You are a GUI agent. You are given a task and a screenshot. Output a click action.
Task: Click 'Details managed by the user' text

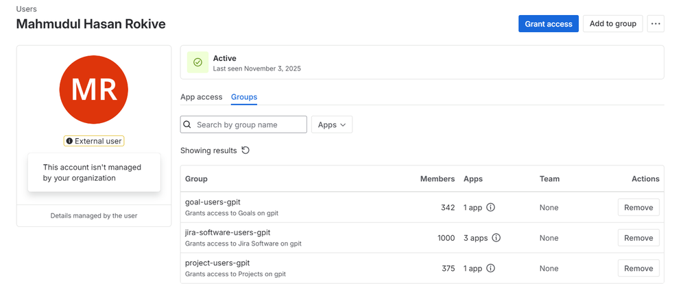pyautogui.click(x=94, y=215)
